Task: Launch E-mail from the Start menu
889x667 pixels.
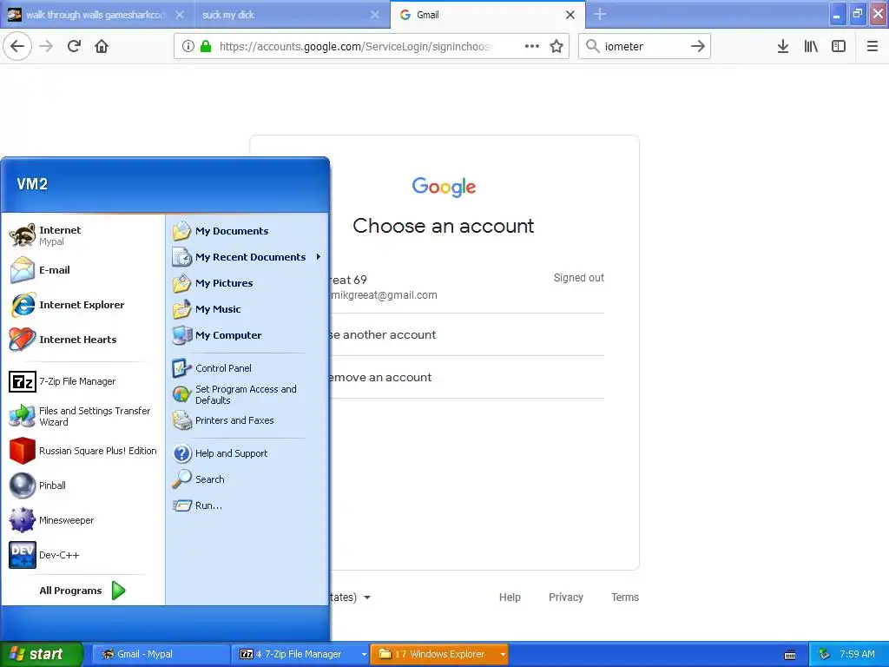Action: [83, 270]
